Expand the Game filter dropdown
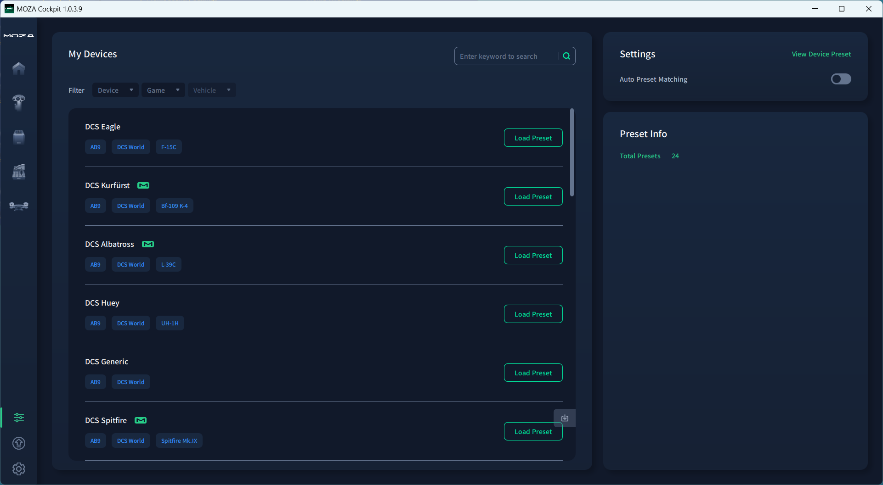 [x=163, y=90]
